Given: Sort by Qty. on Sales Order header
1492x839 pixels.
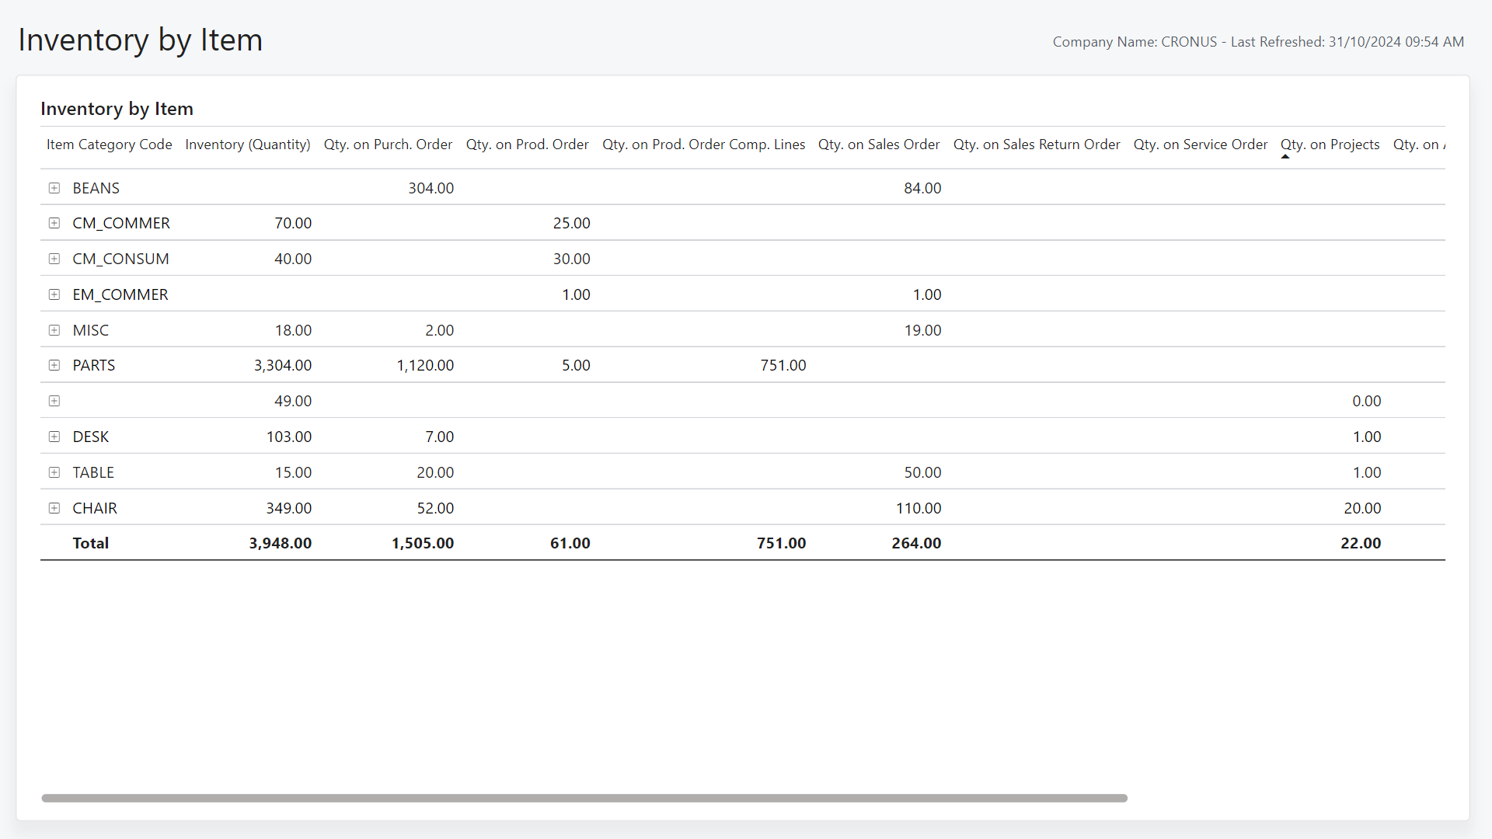Looking at the screenshot, I should coord(878,144).
